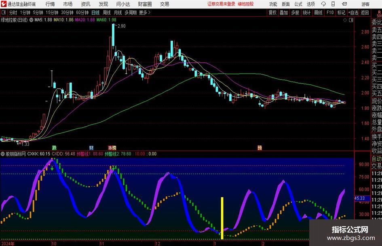The image size is (382, 246).
Task: Click the 通达信 red logo icon
Action: coord(3,4)
